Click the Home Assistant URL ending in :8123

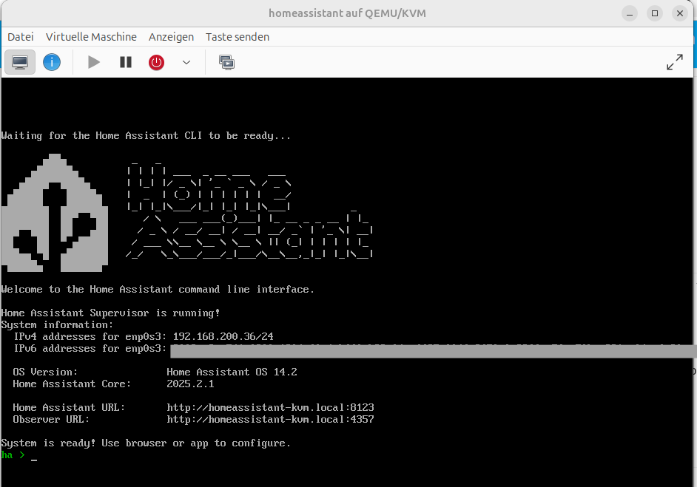click(270, 407)
